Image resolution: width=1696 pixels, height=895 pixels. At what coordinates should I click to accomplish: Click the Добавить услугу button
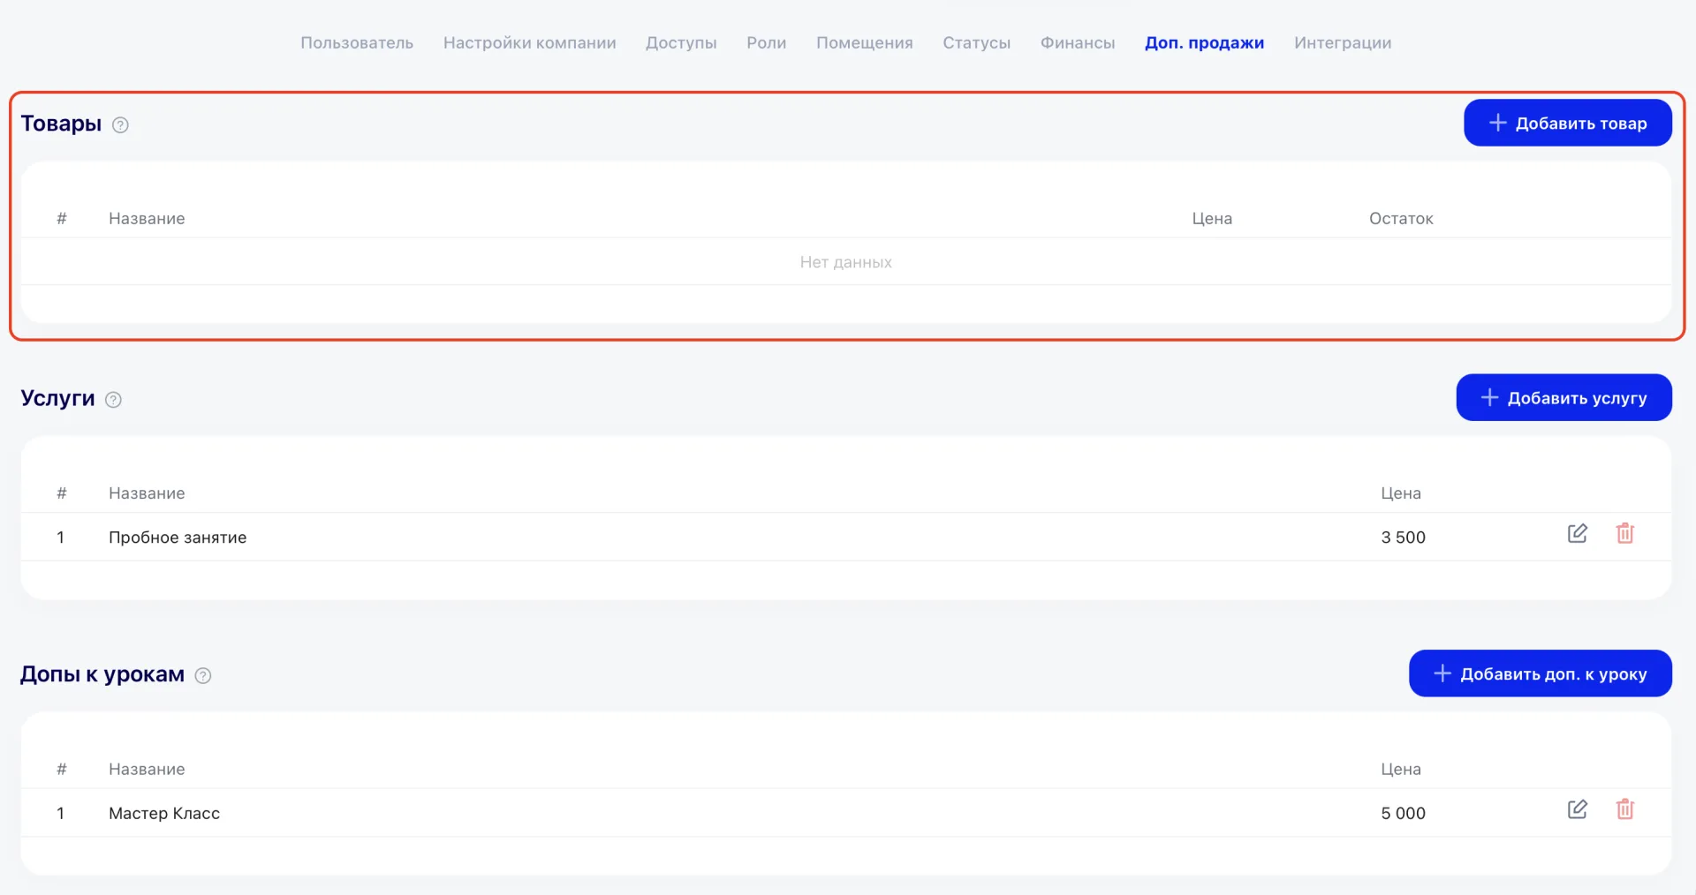pos(1564,397)
